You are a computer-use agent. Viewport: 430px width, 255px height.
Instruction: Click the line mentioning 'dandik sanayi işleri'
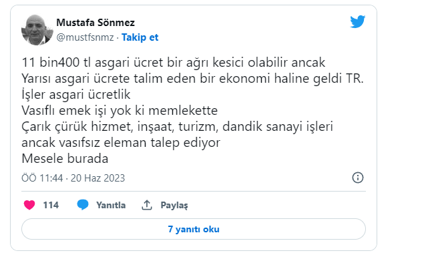pyautogui.click(x=177, y=127)
